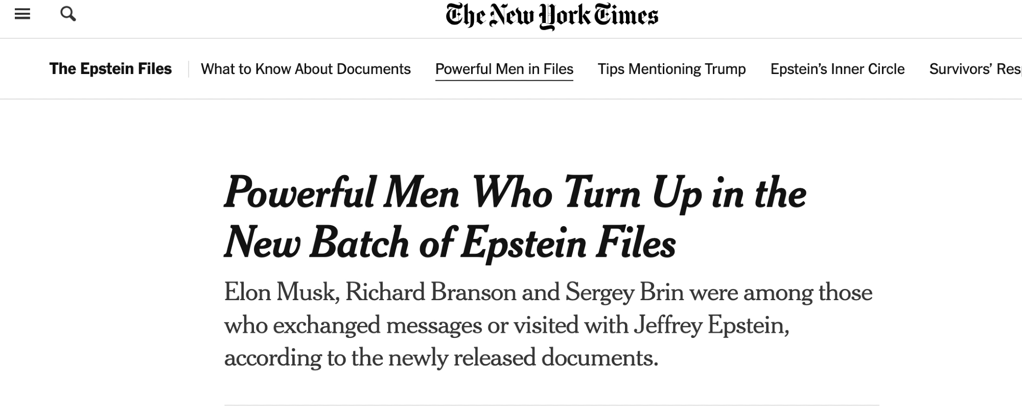Click the horizontal rule below the summary
The width and height of the screenshot is (1022, 414).
point(552,406)
